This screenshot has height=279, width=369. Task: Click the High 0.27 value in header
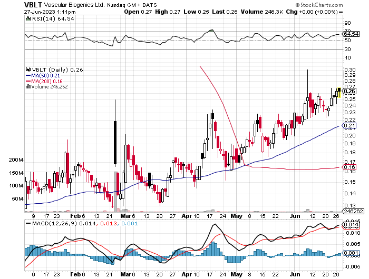168,12
